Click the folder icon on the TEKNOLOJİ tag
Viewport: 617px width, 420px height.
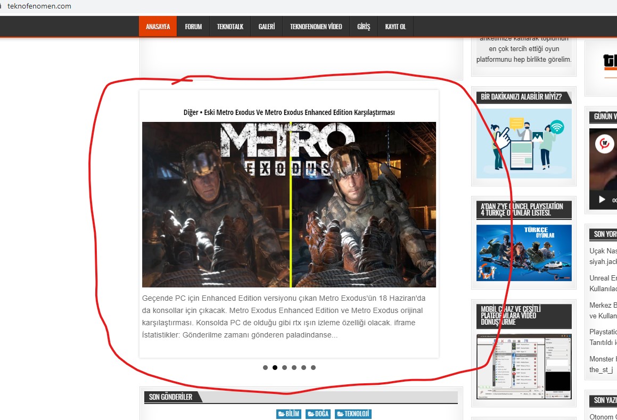click(340, 414)
